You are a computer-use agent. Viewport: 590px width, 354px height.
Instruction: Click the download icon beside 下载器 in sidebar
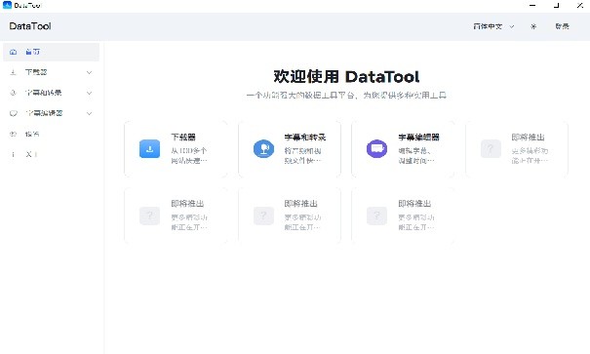point(14,72)
